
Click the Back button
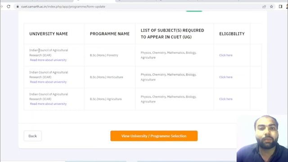point(33,136)
